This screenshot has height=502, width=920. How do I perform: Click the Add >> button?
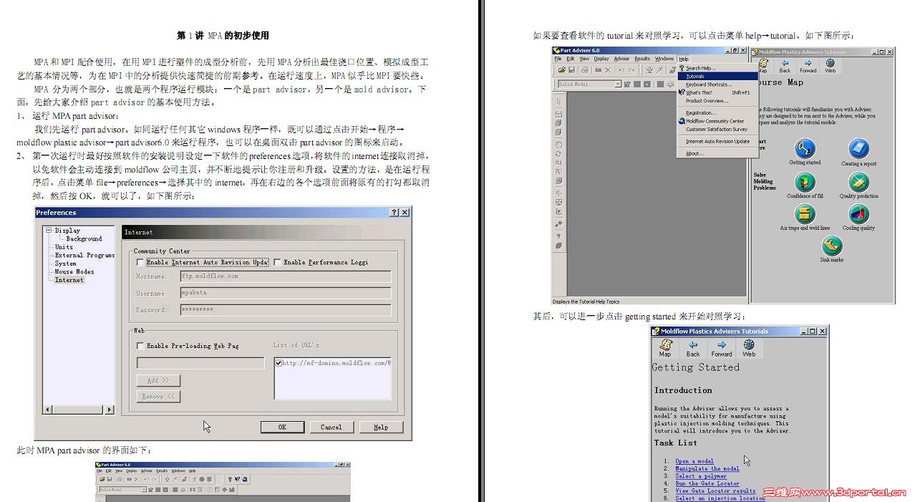158,380
